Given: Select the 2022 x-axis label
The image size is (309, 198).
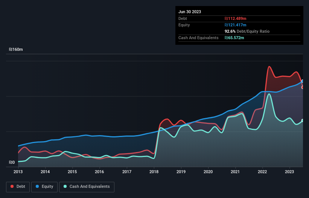Looking at the screenshot, I should coord(262,172).
